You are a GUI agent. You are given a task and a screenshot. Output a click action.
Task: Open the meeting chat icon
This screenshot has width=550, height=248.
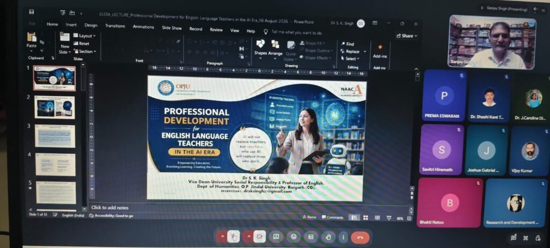(513, 238)
